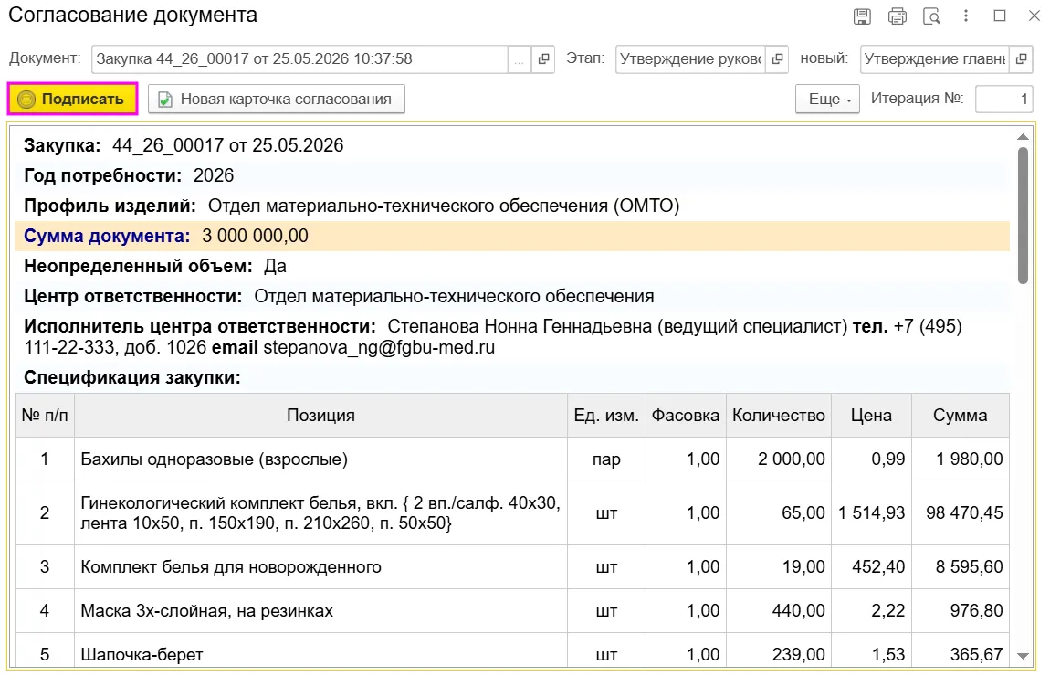This screenshot has height=676, width=1050.
Task: Click Степанова Нонна Геннадьевна name
Action: [x=520, y=326]
